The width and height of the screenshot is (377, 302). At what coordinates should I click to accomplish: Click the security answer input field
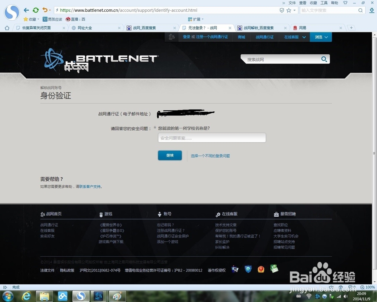click(212, 138)
